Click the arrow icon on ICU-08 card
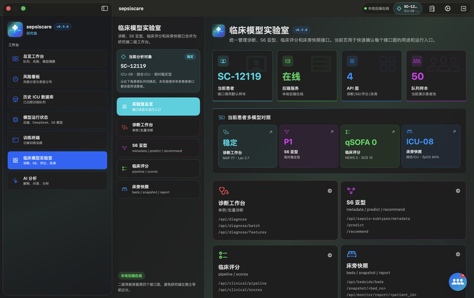 coord(454,132)
